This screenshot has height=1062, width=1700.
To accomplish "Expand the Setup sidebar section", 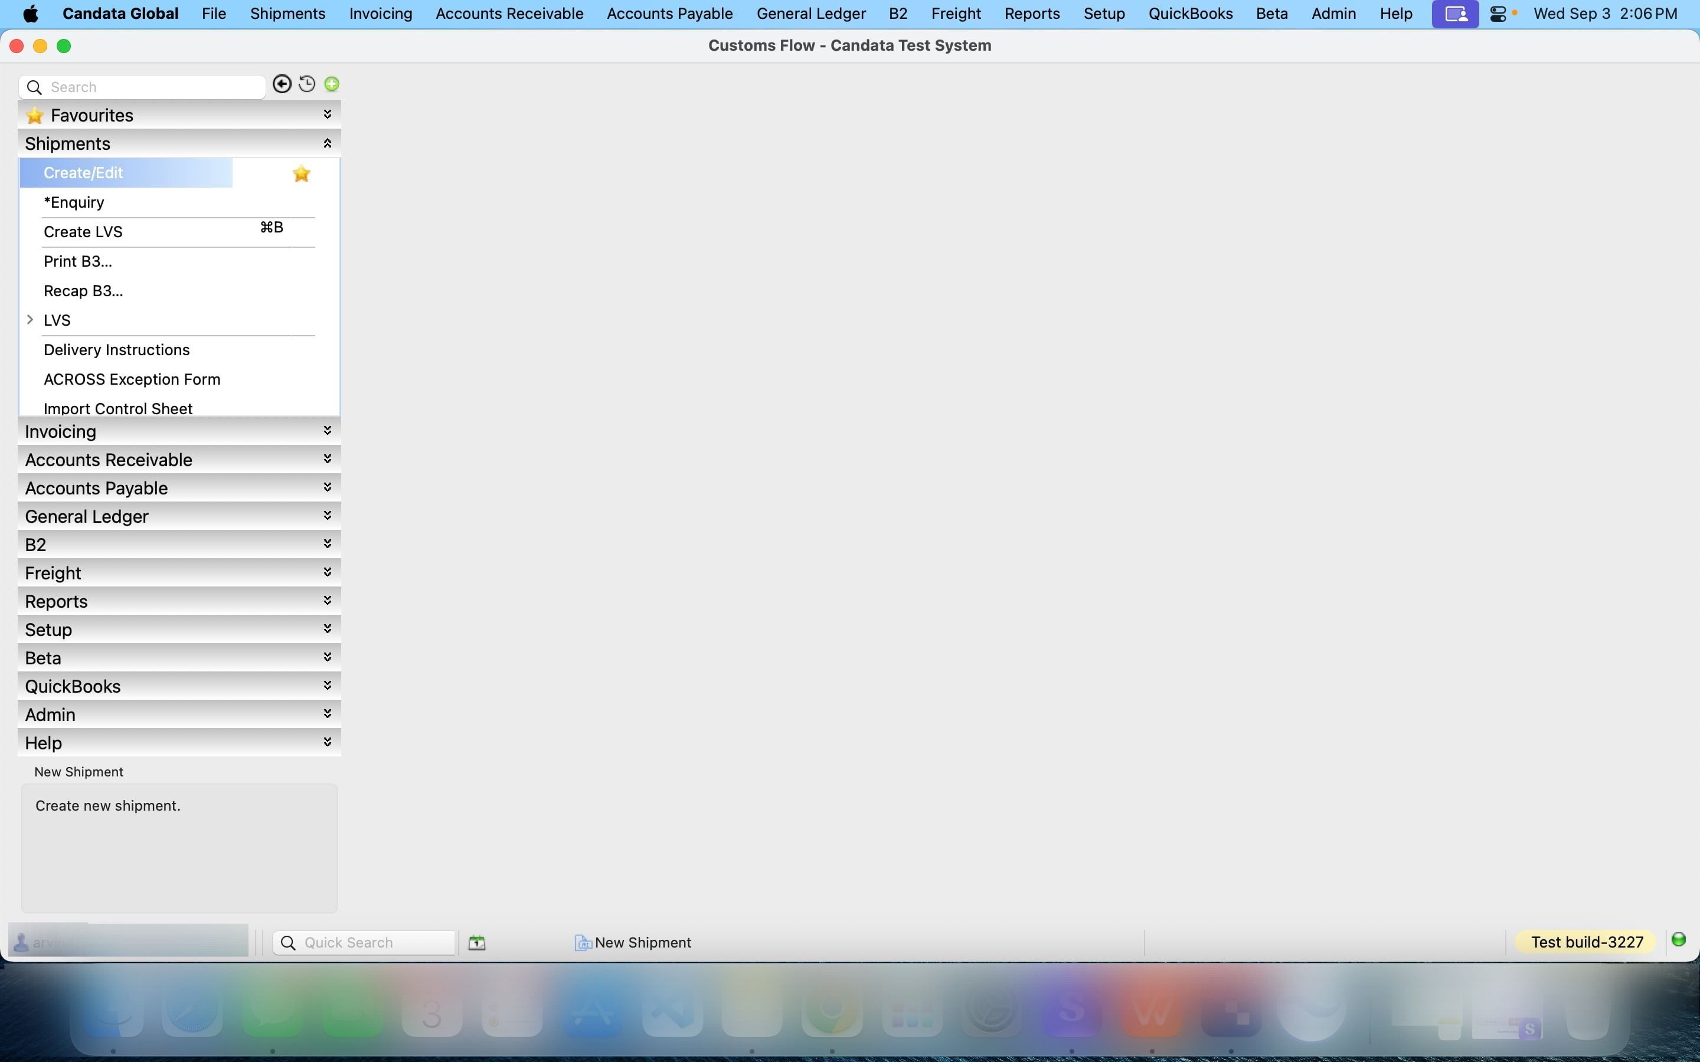I will click(328, 628).
